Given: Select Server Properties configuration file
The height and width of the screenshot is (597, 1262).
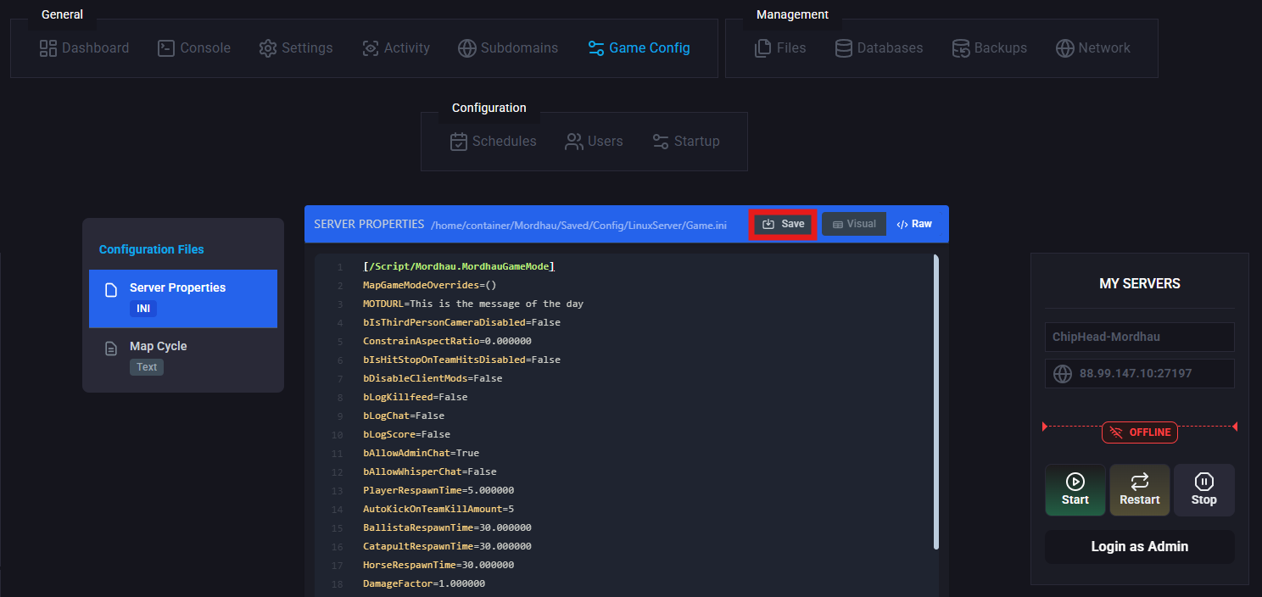Looking at the screenshot, I should tap(183, 298).
